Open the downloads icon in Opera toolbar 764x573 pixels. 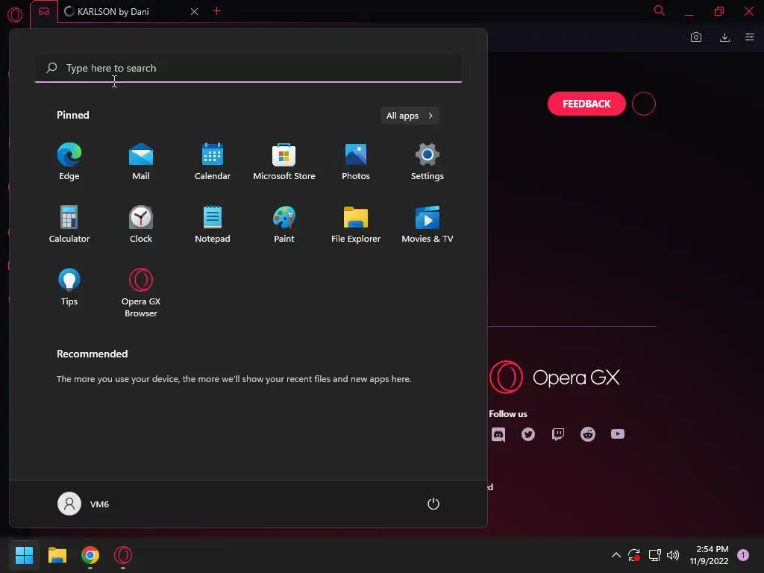(x=724, y=37)
